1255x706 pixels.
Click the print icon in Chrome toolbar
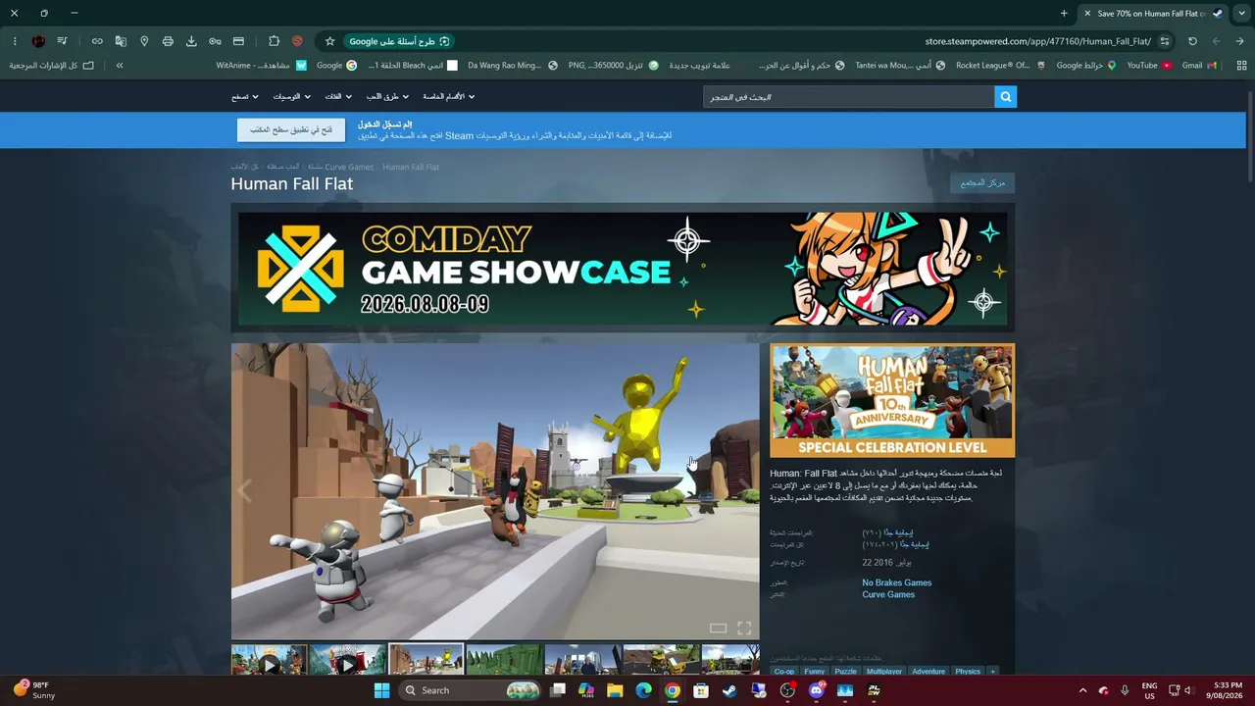[x=168, y=41]
